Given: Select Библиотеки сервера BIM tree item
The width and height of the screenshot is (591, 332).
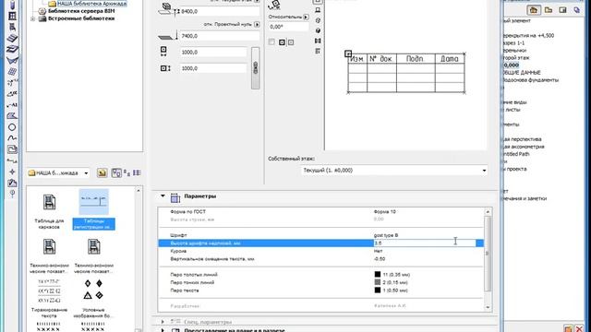Looking at the screenshot, I should [x=81, y=11].
